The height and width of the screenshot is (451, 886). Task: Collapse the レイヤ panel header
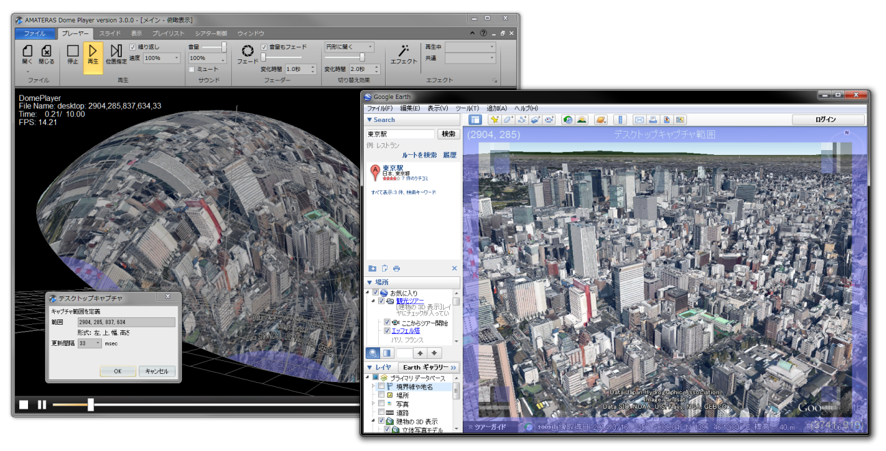381,367
